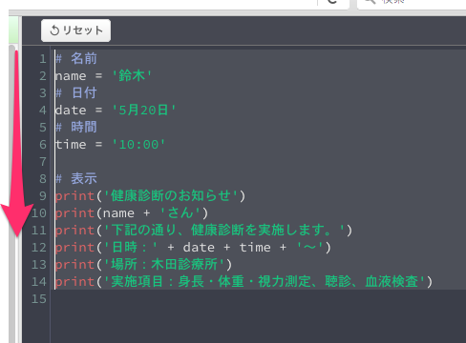Click the gray vertical scrollbar beside the editor

coord(11,193)
